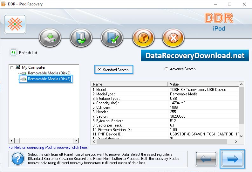Viewport: 252px width, 172px height.
Task: Click the '11. PNP Device ID :' row name
Action: click(108, 134)
